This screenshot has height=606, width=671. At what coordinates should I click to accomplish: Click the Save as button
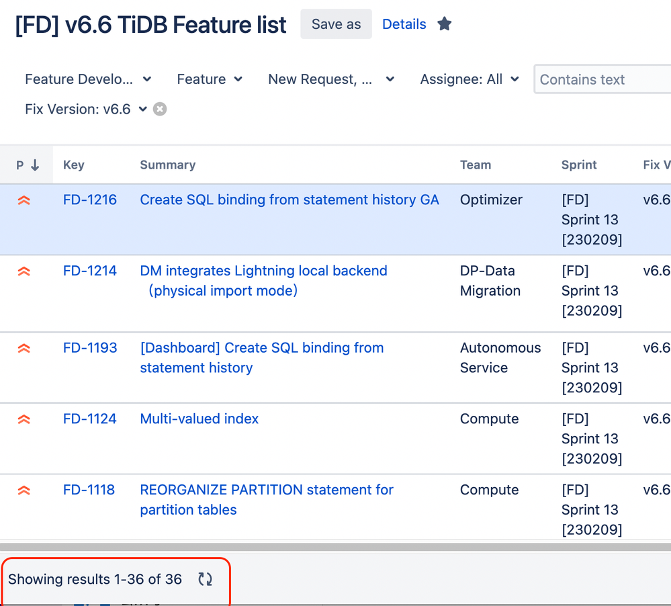point(336,24)
